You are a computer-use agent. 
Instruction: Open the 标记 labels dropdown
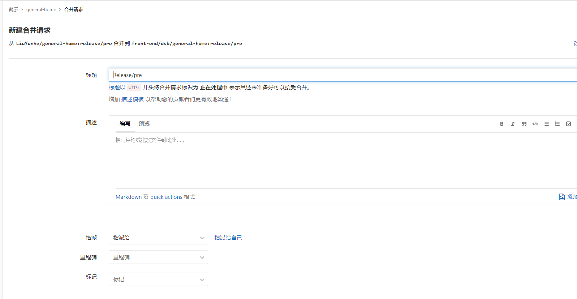click(x=158, y=279)
